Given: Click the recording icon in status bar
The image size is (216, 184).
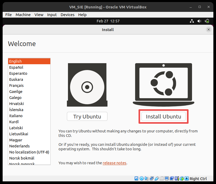Looking at the screenshot, I should (x=172, y=178).
